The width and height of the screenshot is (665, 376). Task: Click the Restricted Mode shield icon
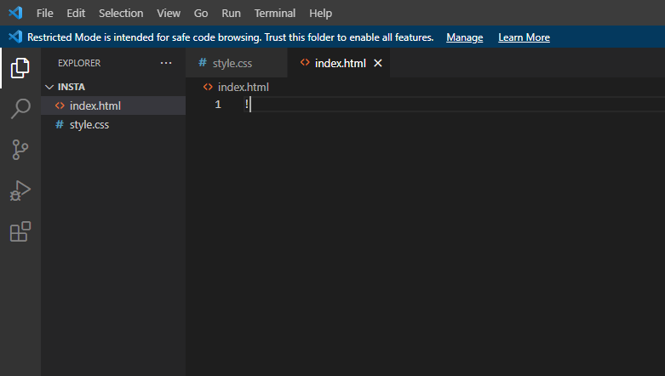pyautogui.click(x=14, y=37)
